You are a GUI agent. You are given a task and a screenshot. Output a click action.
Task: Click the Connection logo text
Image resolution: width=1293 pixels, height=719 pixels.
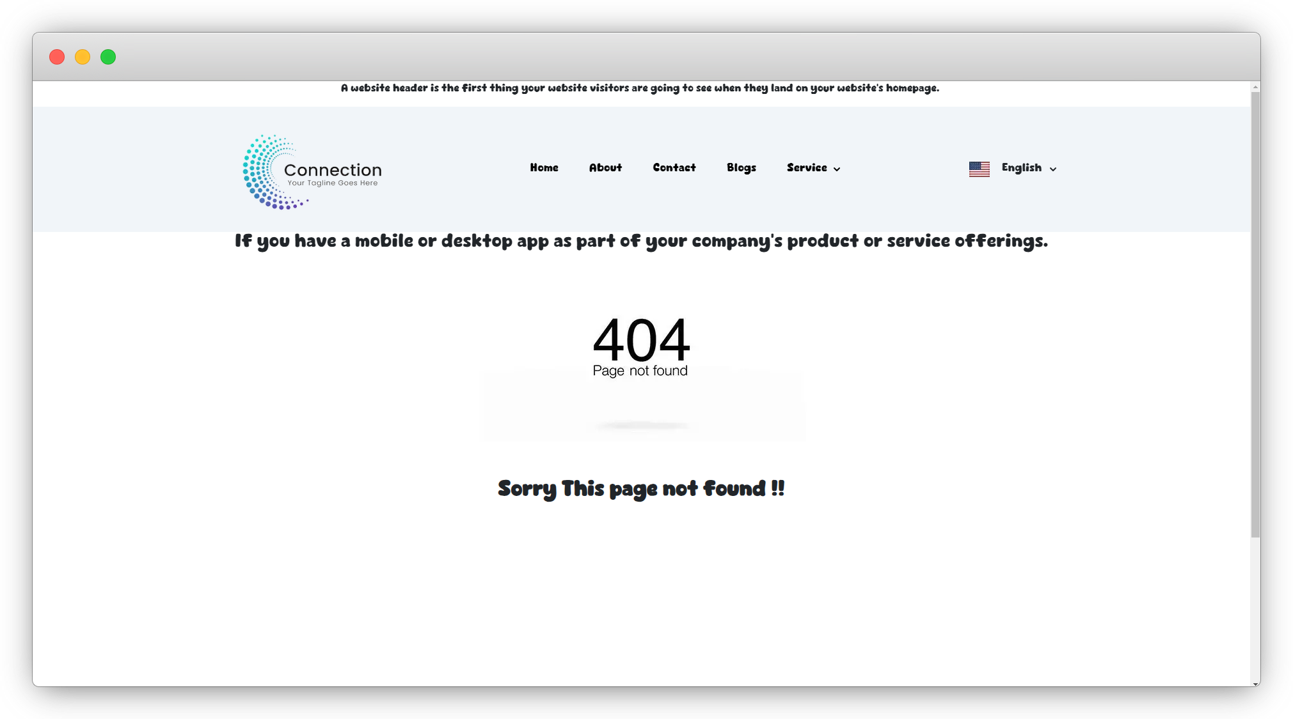pos(333,170)
